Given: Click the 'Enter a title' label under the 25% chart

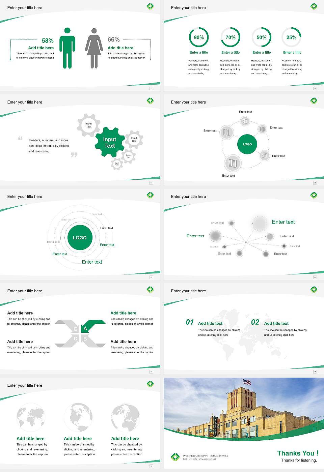Looking at the screenshot, I should pyautogui.click(x=292, y=53).
